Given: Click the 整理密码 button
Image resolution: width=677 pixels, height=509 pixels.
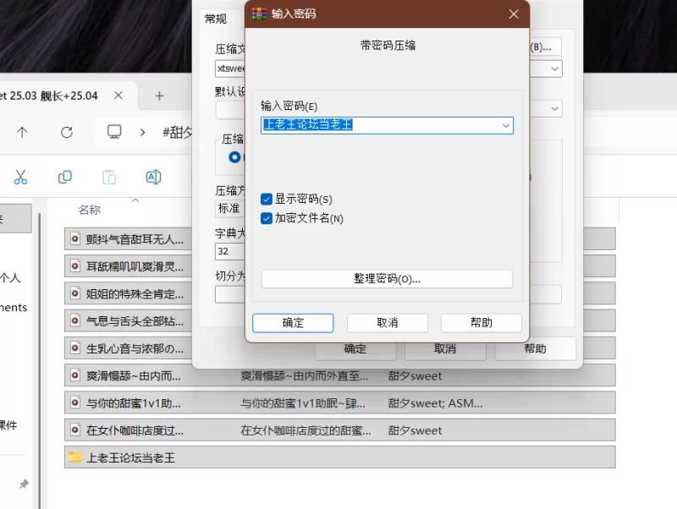Looking at the screenshot, I should (x=387, y=279).
